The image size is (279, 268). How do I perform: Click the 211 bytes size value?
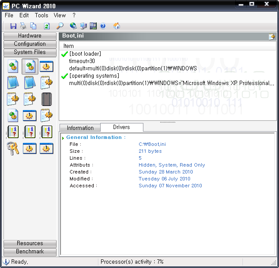(150, 151)
